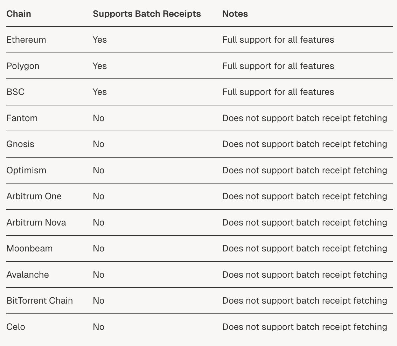397x346 pixels.
Task: Select the Notes text in Celo row
Action: coord(305,327)
